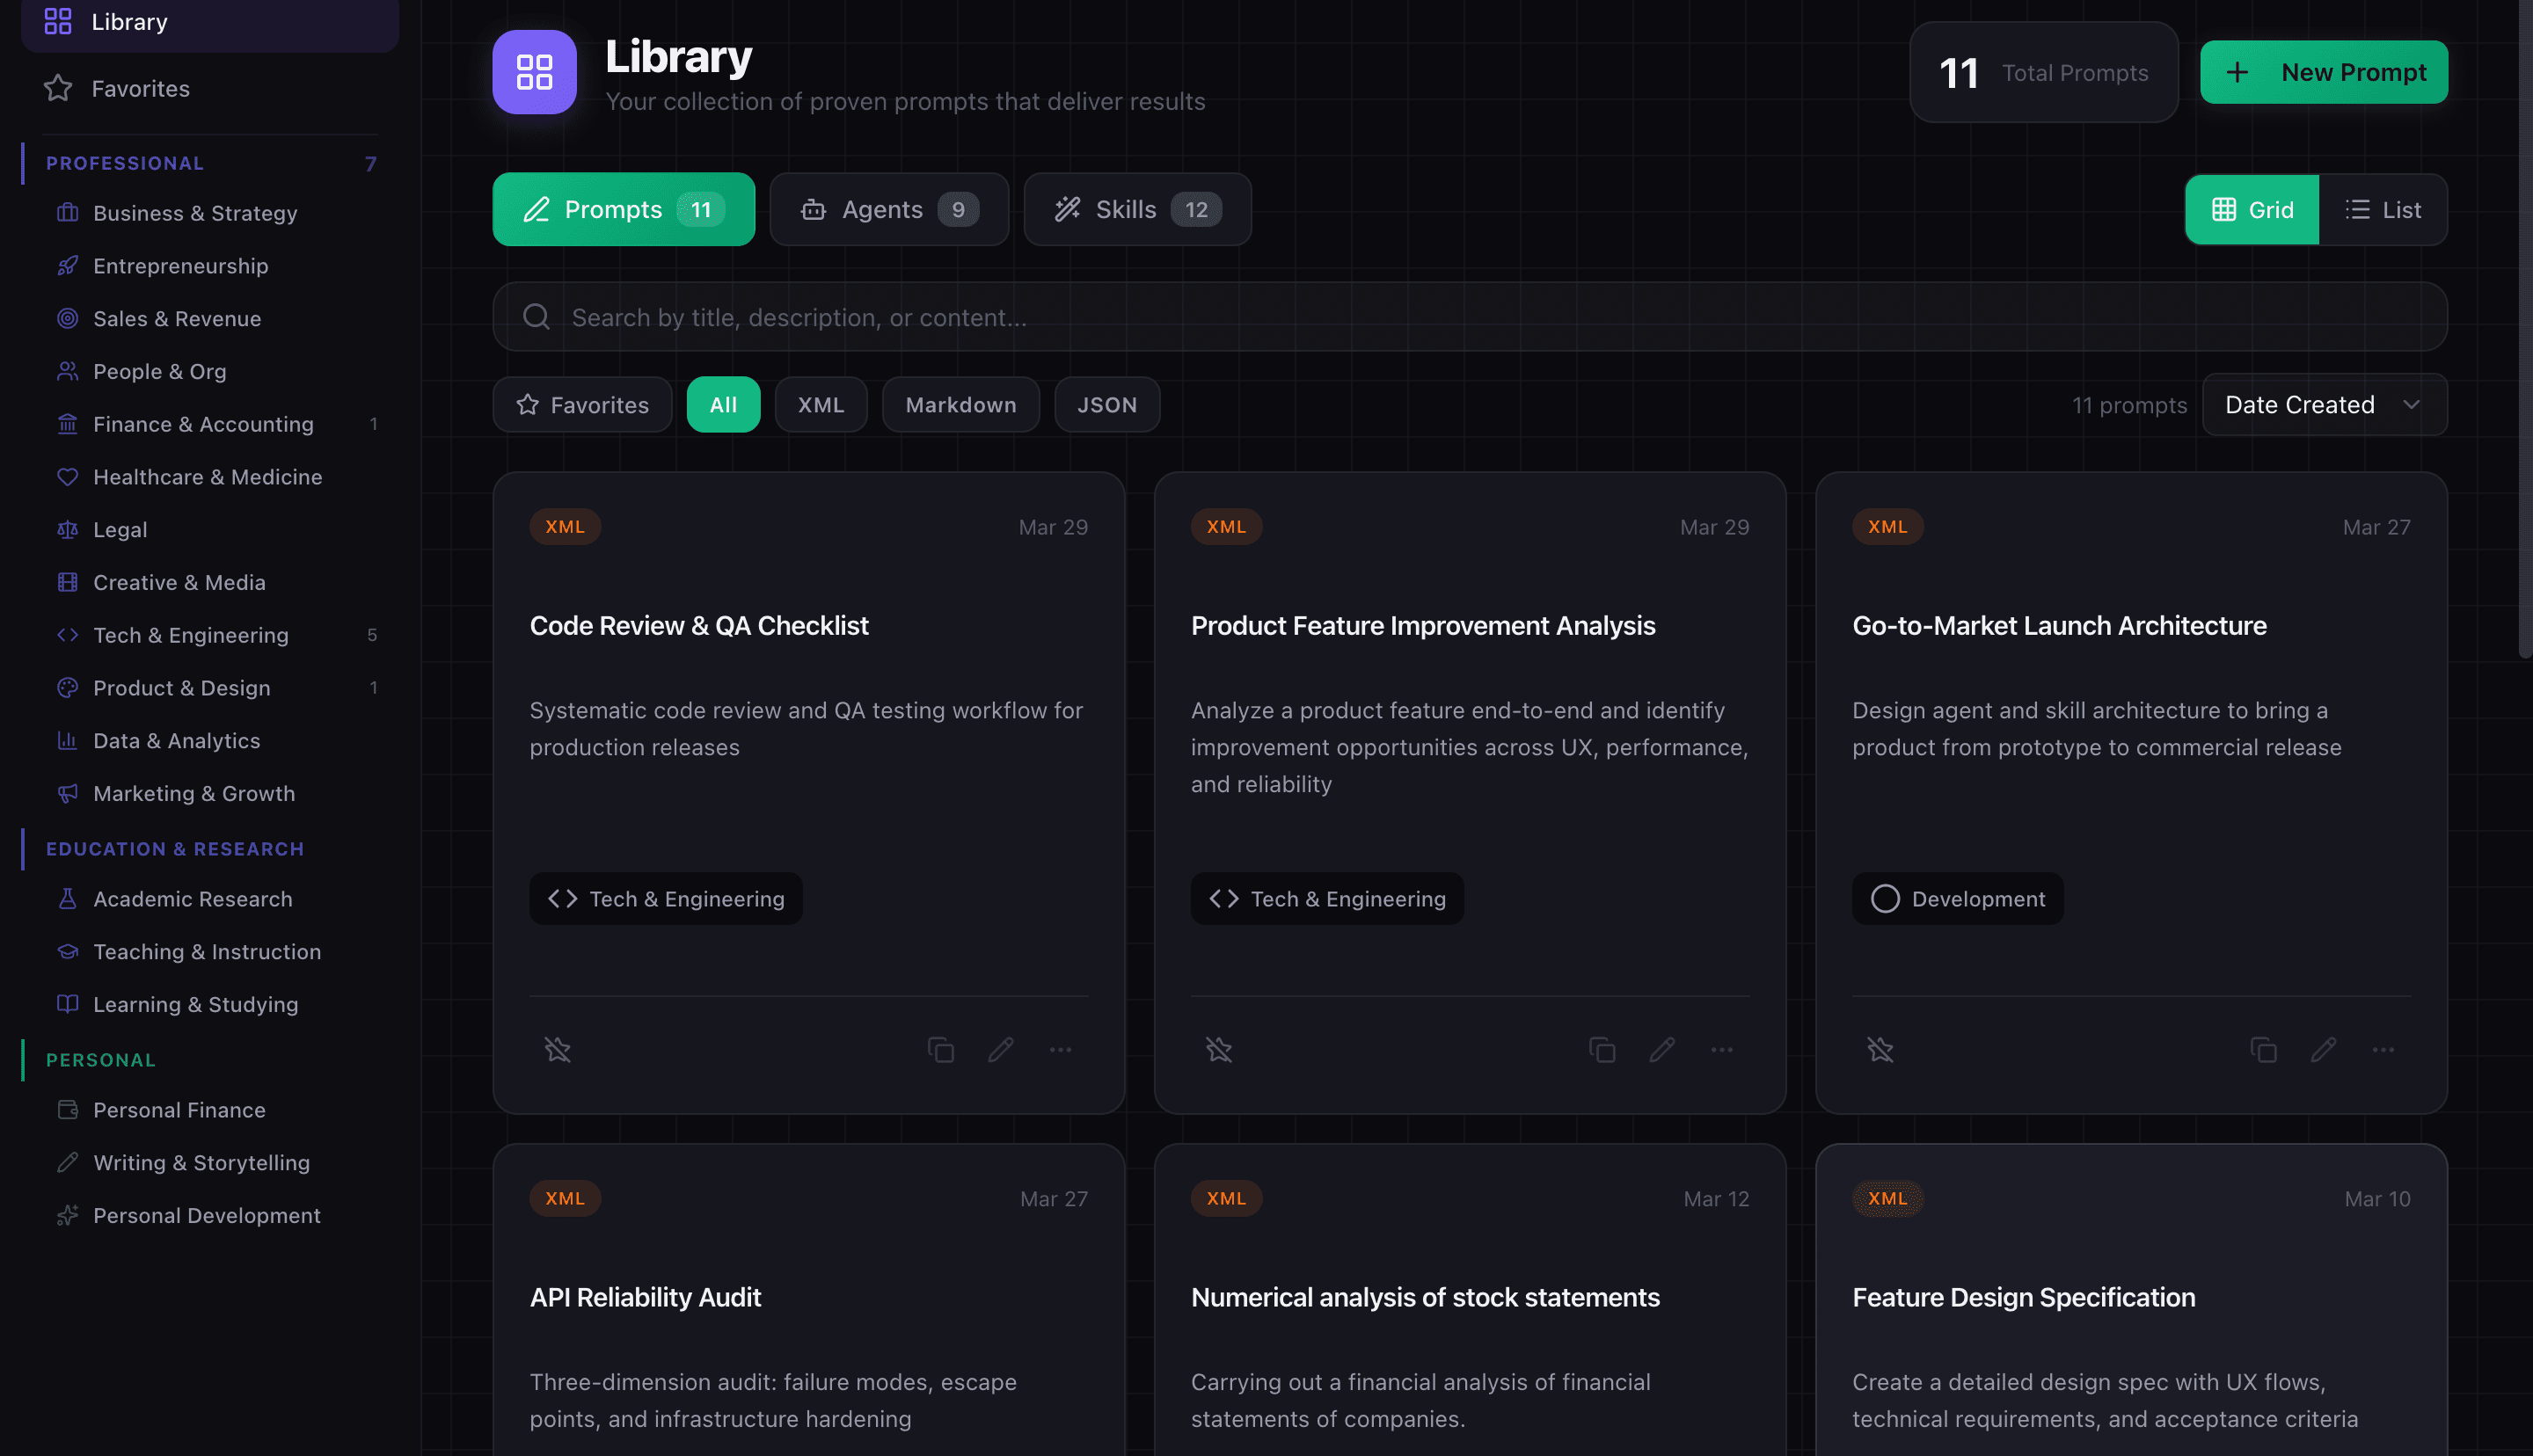The image size is (2533, 1456).
Task: Open the Prompts tab
Action: coord(623,209)
